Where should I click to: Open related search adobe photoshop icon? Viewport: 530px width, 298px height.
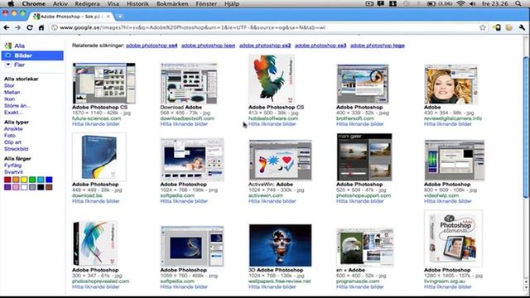(208, 46)
